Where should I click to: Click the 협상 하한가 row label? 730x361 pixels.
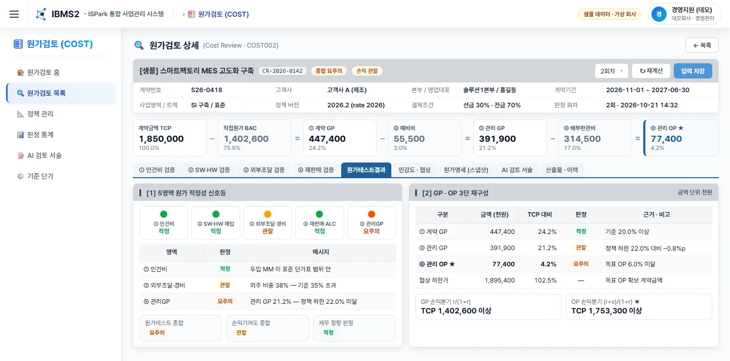(435, 280)
